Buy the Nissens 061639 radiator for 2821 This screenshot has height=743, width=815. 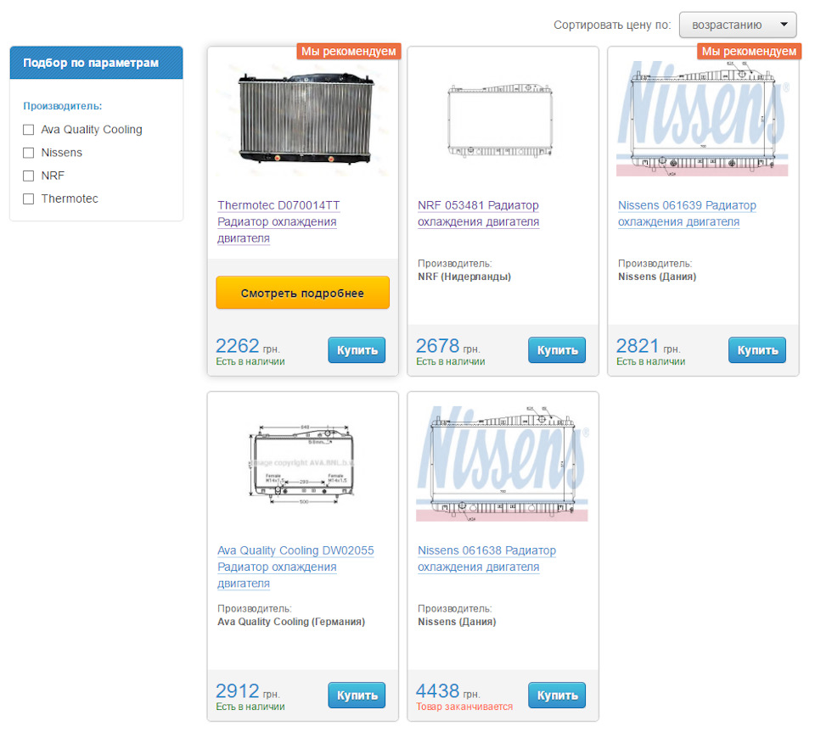click(756, 350)
